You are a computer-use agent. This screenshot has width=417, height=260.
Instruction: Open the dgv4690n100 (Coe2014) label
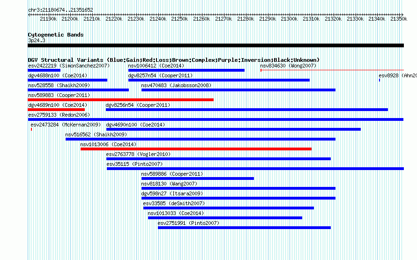point(135,125)
